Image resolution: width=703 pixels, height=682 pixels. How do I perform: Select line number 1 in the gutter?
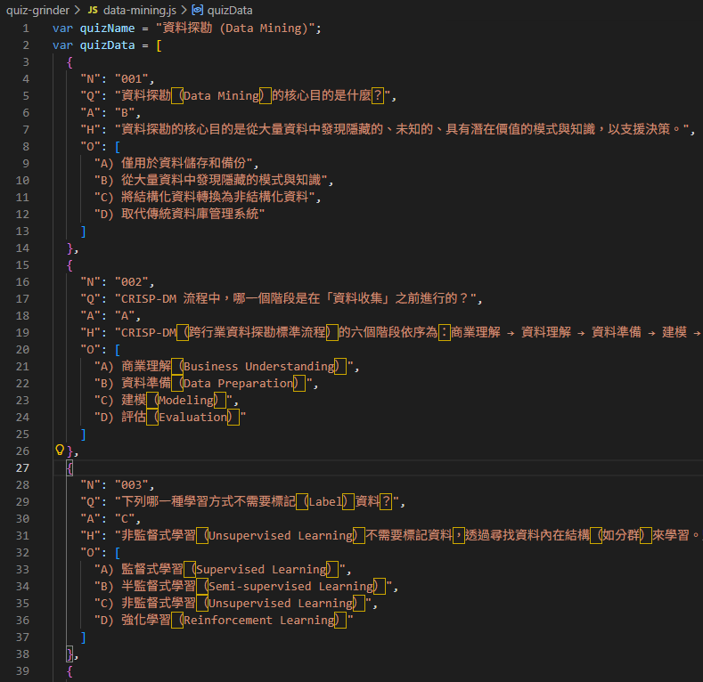point(25,28)
